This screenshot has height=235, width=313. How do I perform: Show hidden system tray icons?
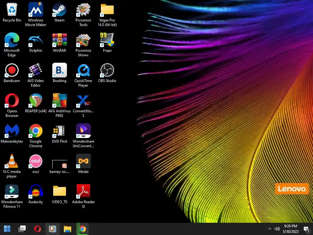coord(270,229)
